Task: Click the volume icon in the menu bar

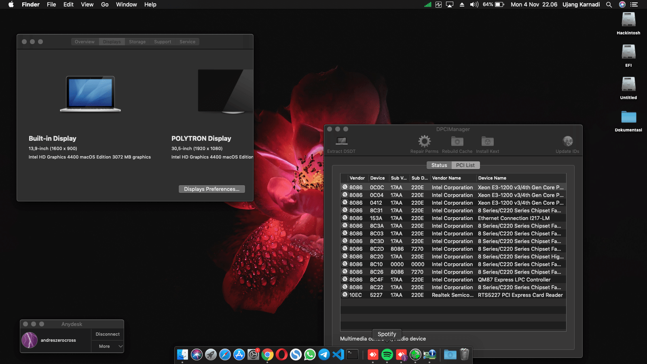Action: (473, 4)
